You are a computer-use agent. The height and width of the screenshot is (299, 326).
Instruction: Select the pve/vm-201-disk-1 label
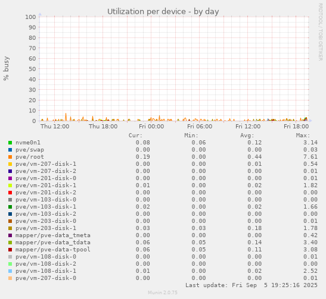point(46,185)
